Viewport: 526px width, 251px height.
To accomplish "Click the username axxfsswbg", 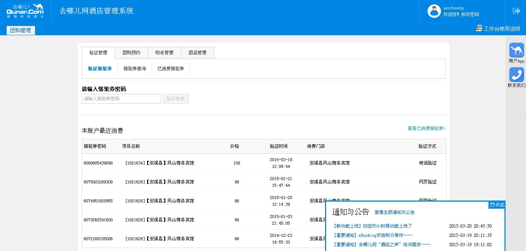I will [x=454, y=8].
